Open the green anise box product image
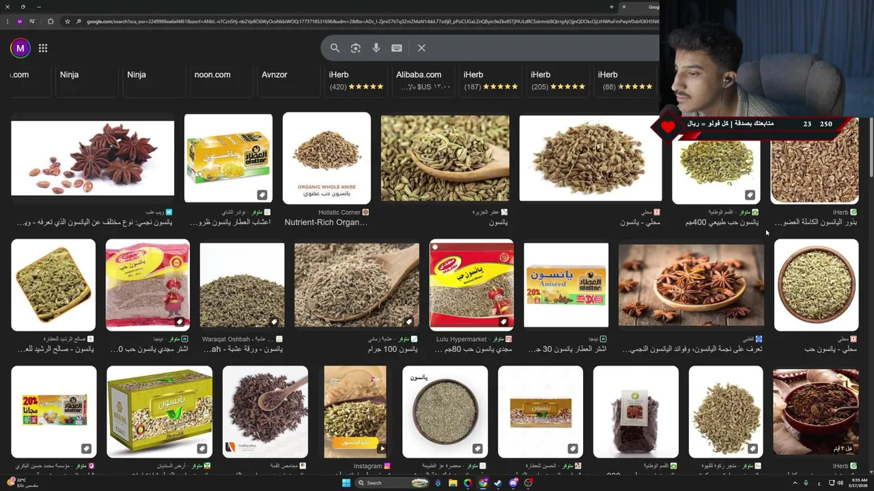Viewport: 874px width, 491px height. click(160, 411)
